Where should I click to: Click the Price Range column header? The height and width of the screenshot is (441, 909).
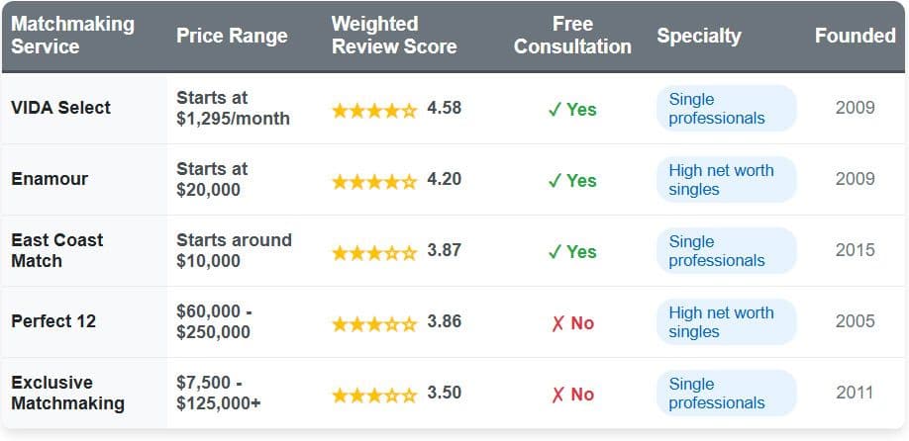232,36
